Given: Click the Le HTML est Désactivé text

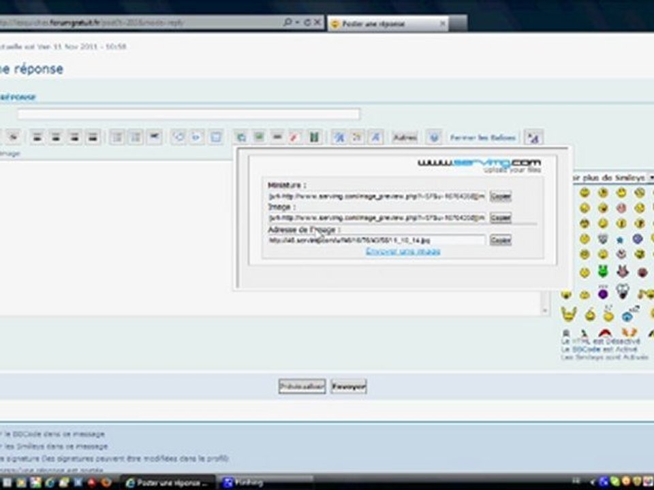Looking at the screenshot, I should click(601, 341).
